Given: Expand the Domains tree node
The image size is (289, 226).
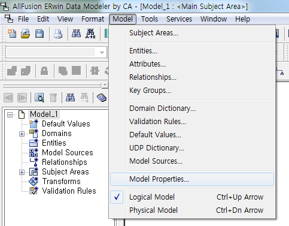Looking at the screenshot, I should [22, 134].
